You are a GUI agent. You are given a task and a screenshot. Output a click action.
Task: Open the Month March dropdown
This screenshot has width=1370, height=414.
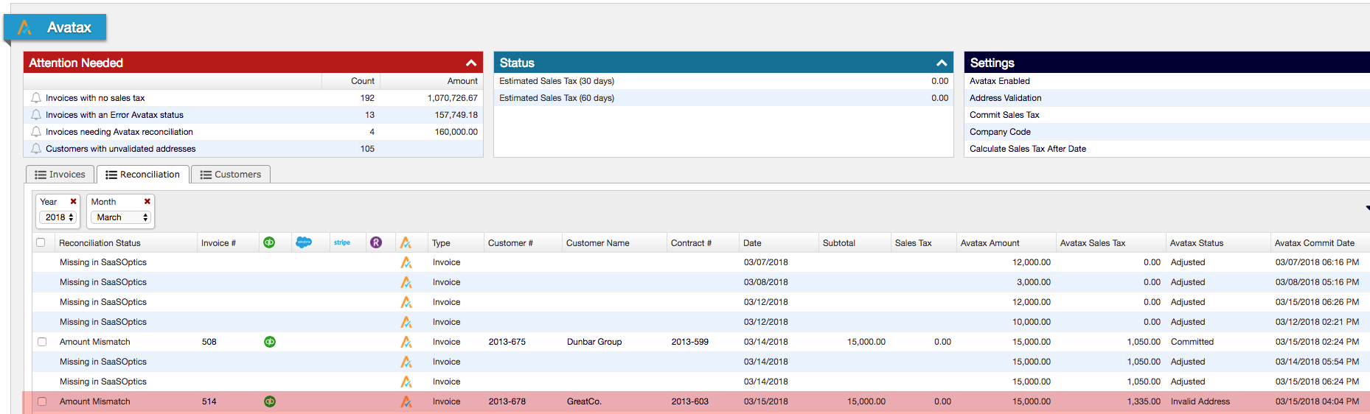(x=121, y=217)
